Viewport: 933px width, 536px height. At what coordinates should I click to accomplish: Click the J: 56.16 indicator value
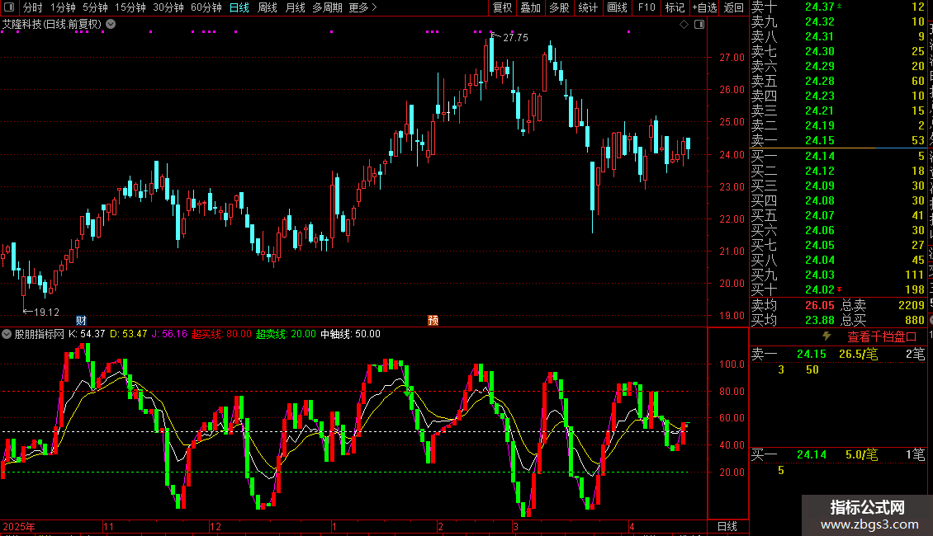coord(169,334)
